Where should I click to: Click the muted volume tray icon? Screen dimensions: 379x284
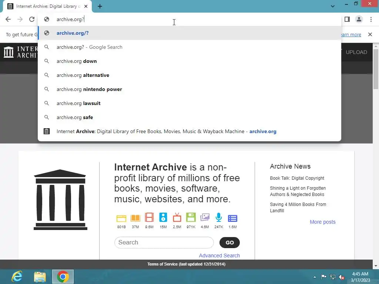coord(342,277)
